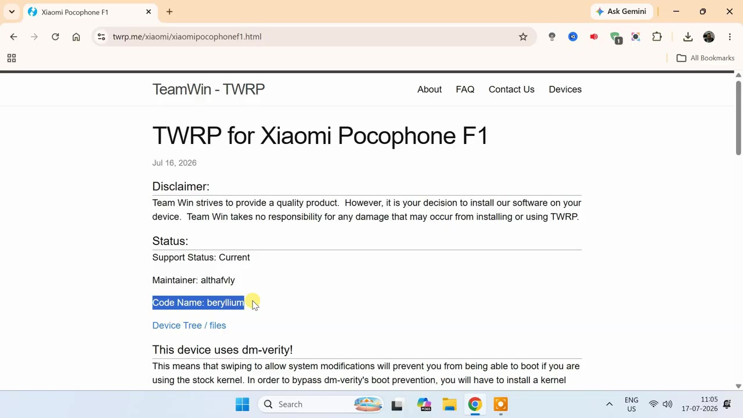The height and width of the screenshot is (418, 743).
Task: Open the browser home page icon
Action: (76, 37)
